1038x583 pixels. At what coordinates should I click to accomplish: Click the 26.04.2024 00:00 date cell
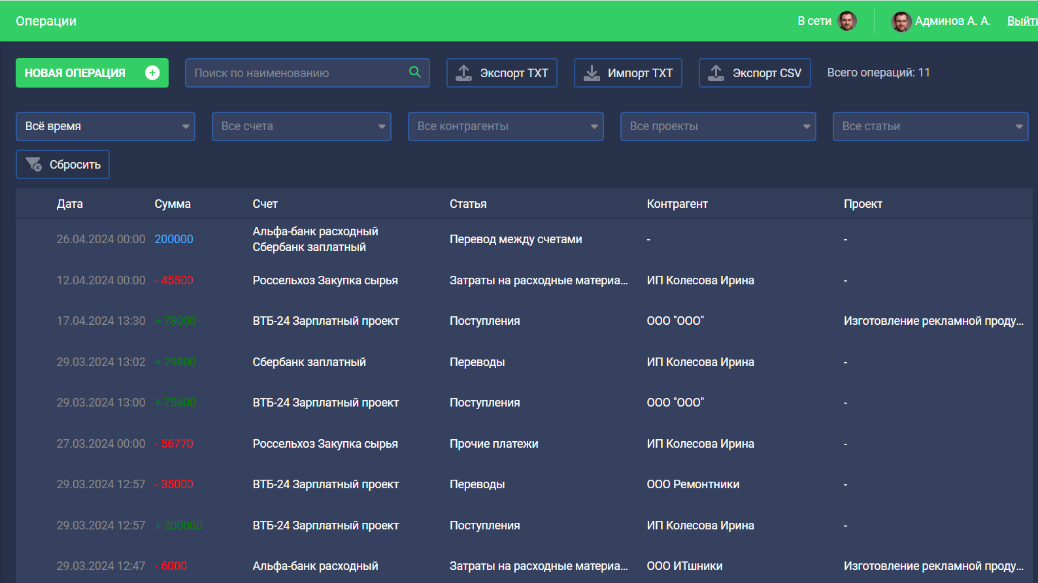click(x=101, y=239)
